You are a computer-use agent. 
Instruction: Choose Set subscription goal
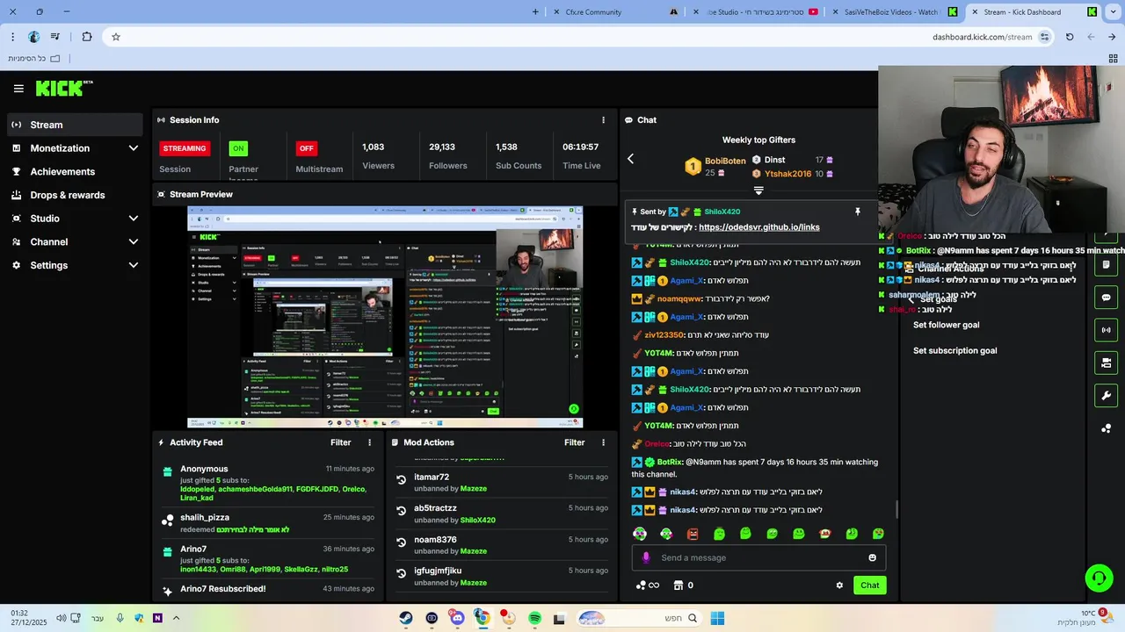tap(954, 350)
